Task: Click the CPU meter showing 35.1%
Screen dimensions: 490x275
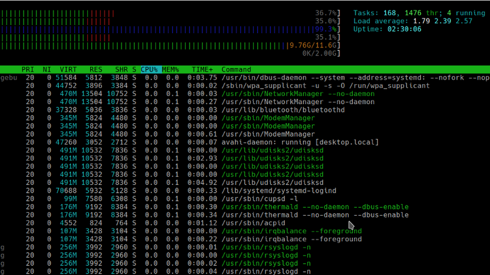Action: click(x=171, y=38)
